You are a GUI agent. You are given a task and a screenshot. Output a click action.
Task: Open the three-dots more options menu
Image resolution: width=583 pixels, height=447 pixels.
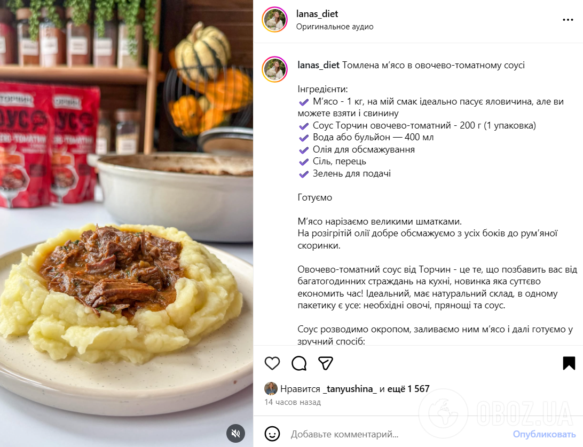tap(568, 20)
